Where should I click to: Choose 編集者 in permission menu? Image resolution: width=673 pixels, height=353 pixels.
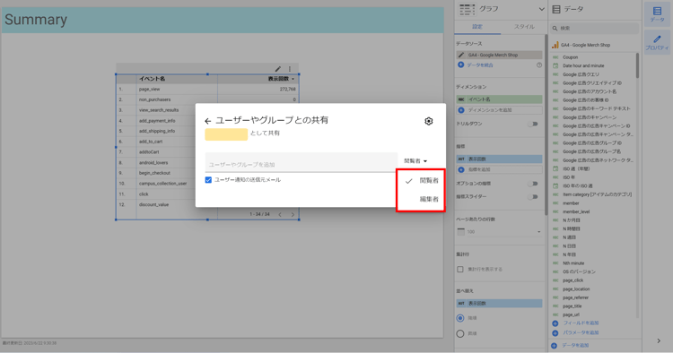click(x=421, y=199)
